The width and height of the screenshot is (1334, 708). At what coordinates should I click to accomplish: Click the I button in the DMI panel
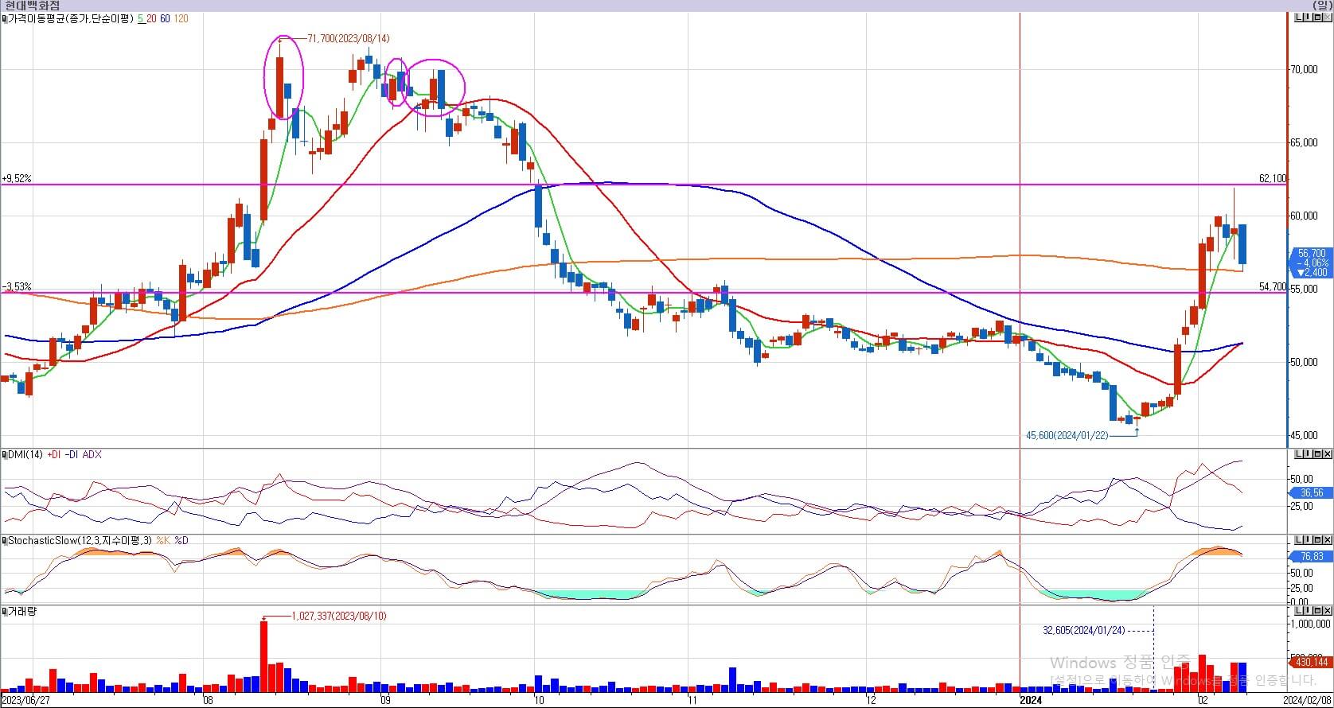1309,453
